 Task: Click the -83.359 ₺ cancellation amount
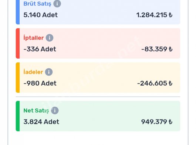157,49
